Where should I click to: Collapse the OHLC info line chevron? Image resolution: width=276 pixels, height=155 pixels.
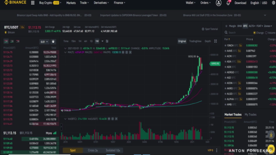(x=65, y=48)
